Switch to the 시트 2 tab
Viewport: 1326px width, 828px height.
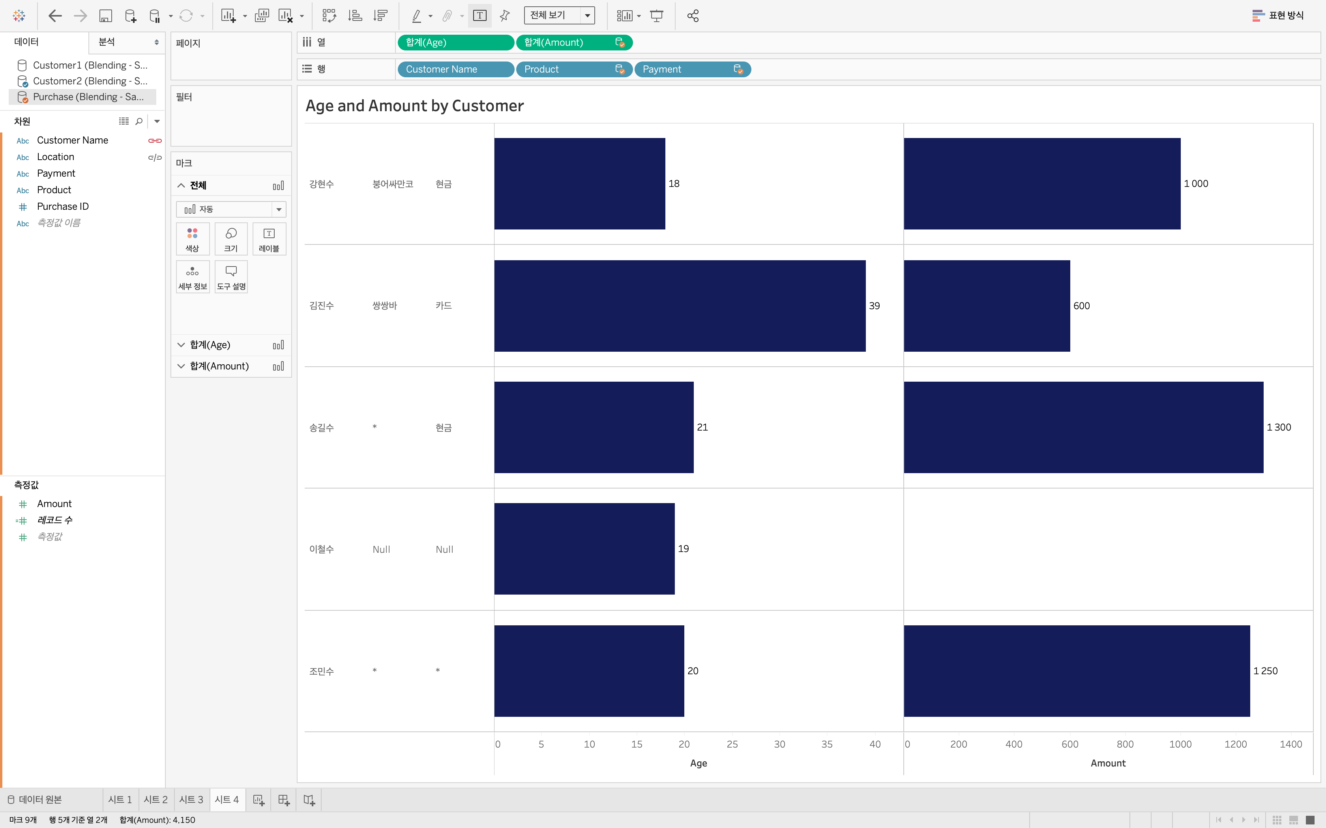pyautogui.click(x=155, y=800)
